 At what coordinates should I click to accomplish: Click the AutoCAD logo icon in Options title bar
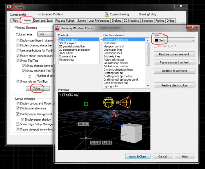pos(9,7)
